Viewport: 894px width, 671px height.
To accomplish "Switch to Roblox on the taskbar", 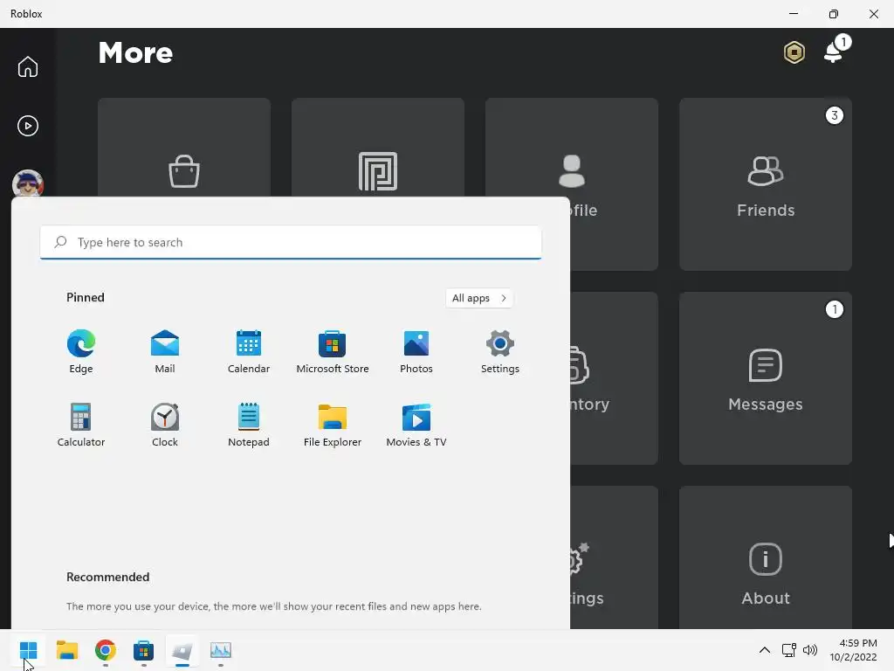I will [182, 650].
